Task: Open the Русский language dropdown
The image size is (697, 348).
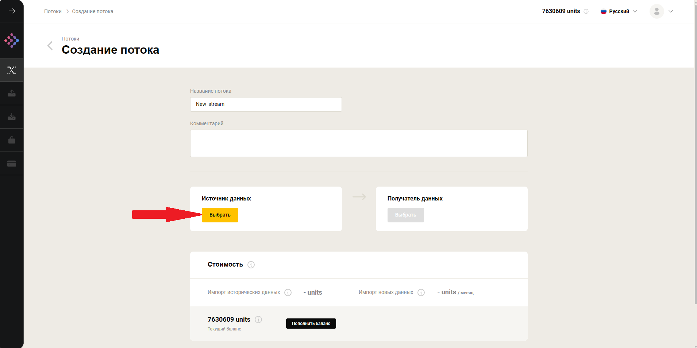Action: click(619, 11)
